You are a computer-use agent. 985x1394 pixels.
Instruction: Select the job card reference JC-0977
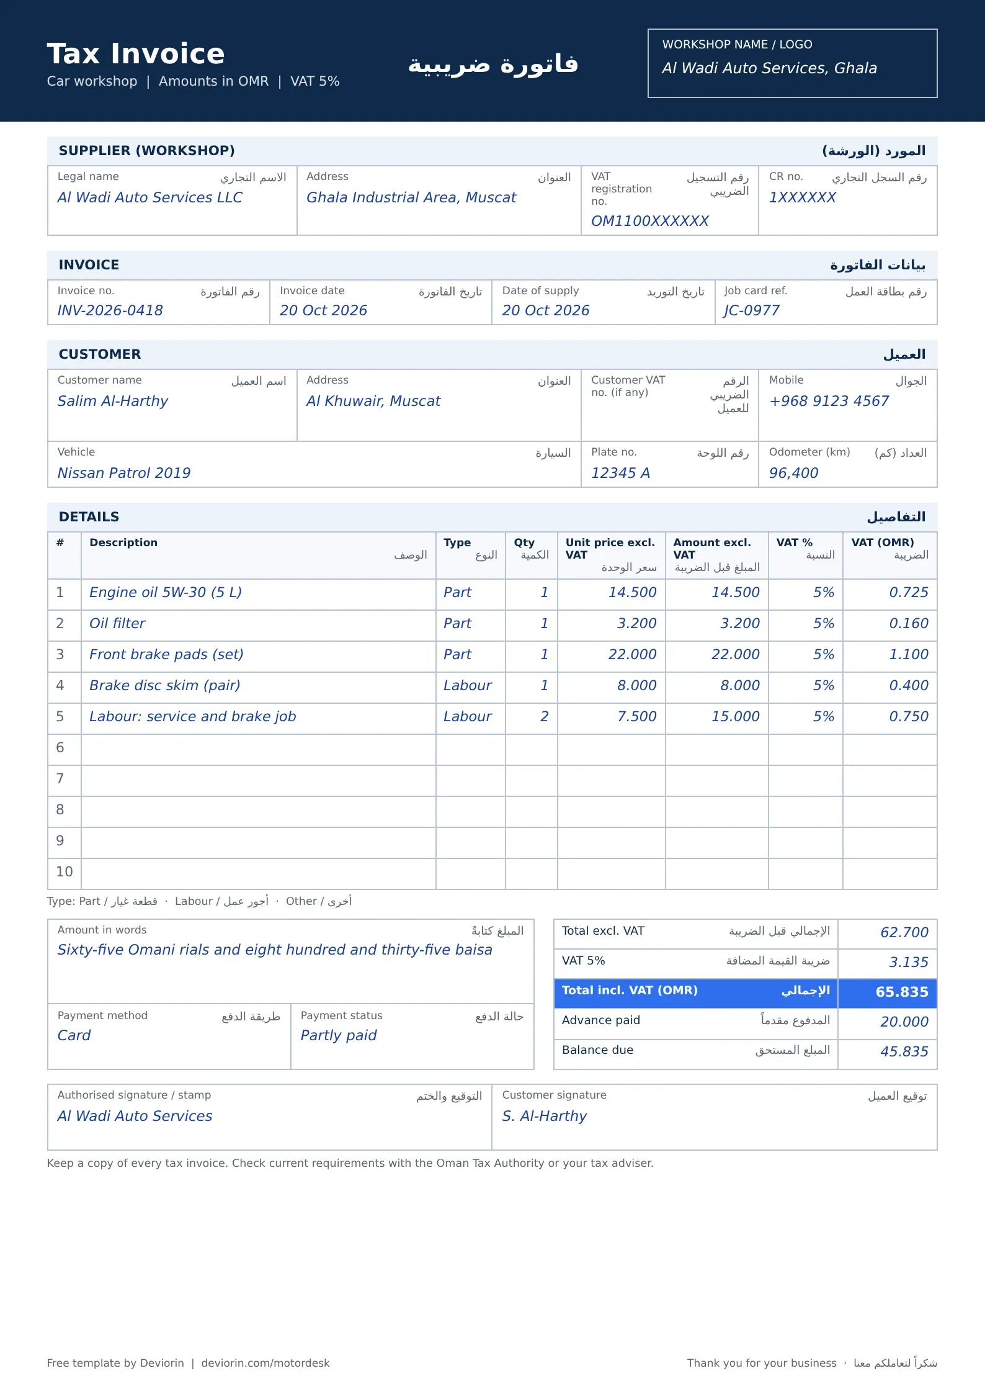[x=751, y=310]
